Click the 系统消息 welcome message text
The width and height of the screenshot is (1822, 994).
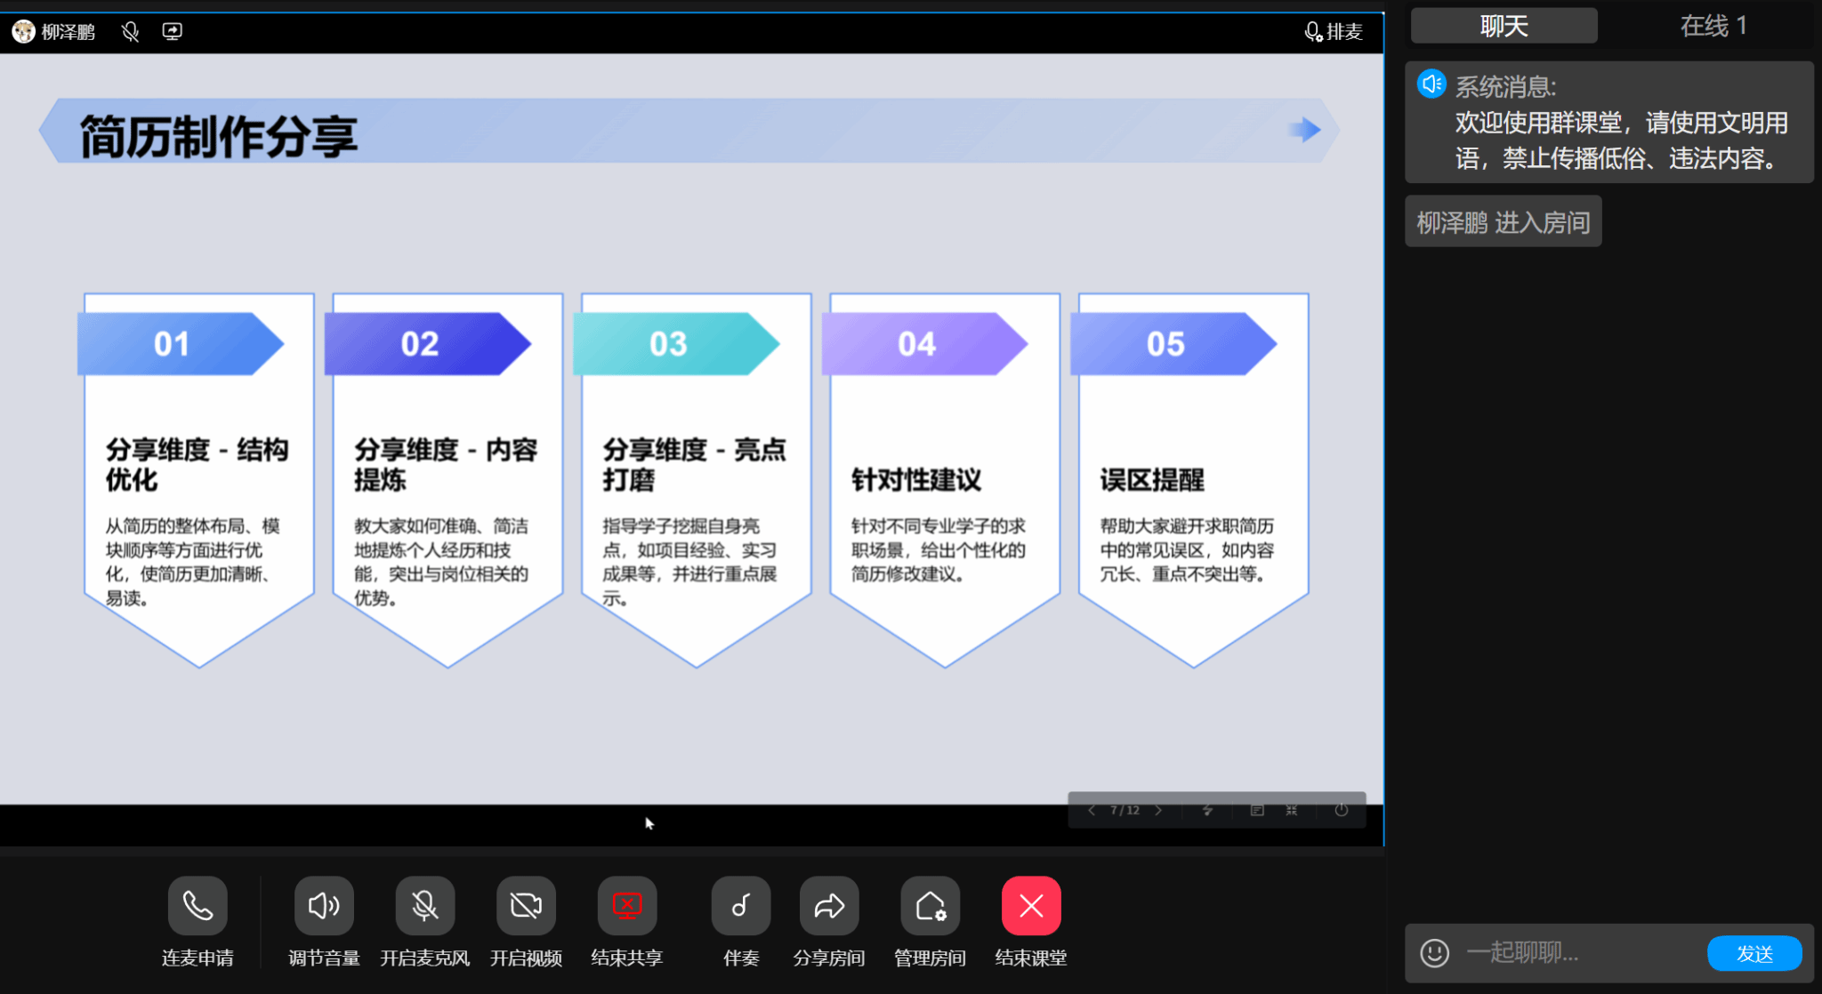(1622, 140)
